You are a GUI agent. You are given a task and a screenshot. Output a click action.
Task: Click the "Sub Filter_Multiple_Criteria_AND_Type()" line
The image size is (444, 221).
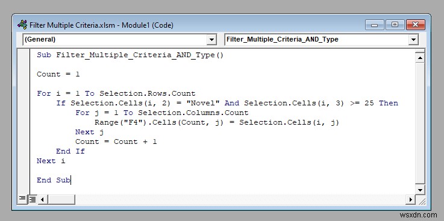[x=130, y=55]
